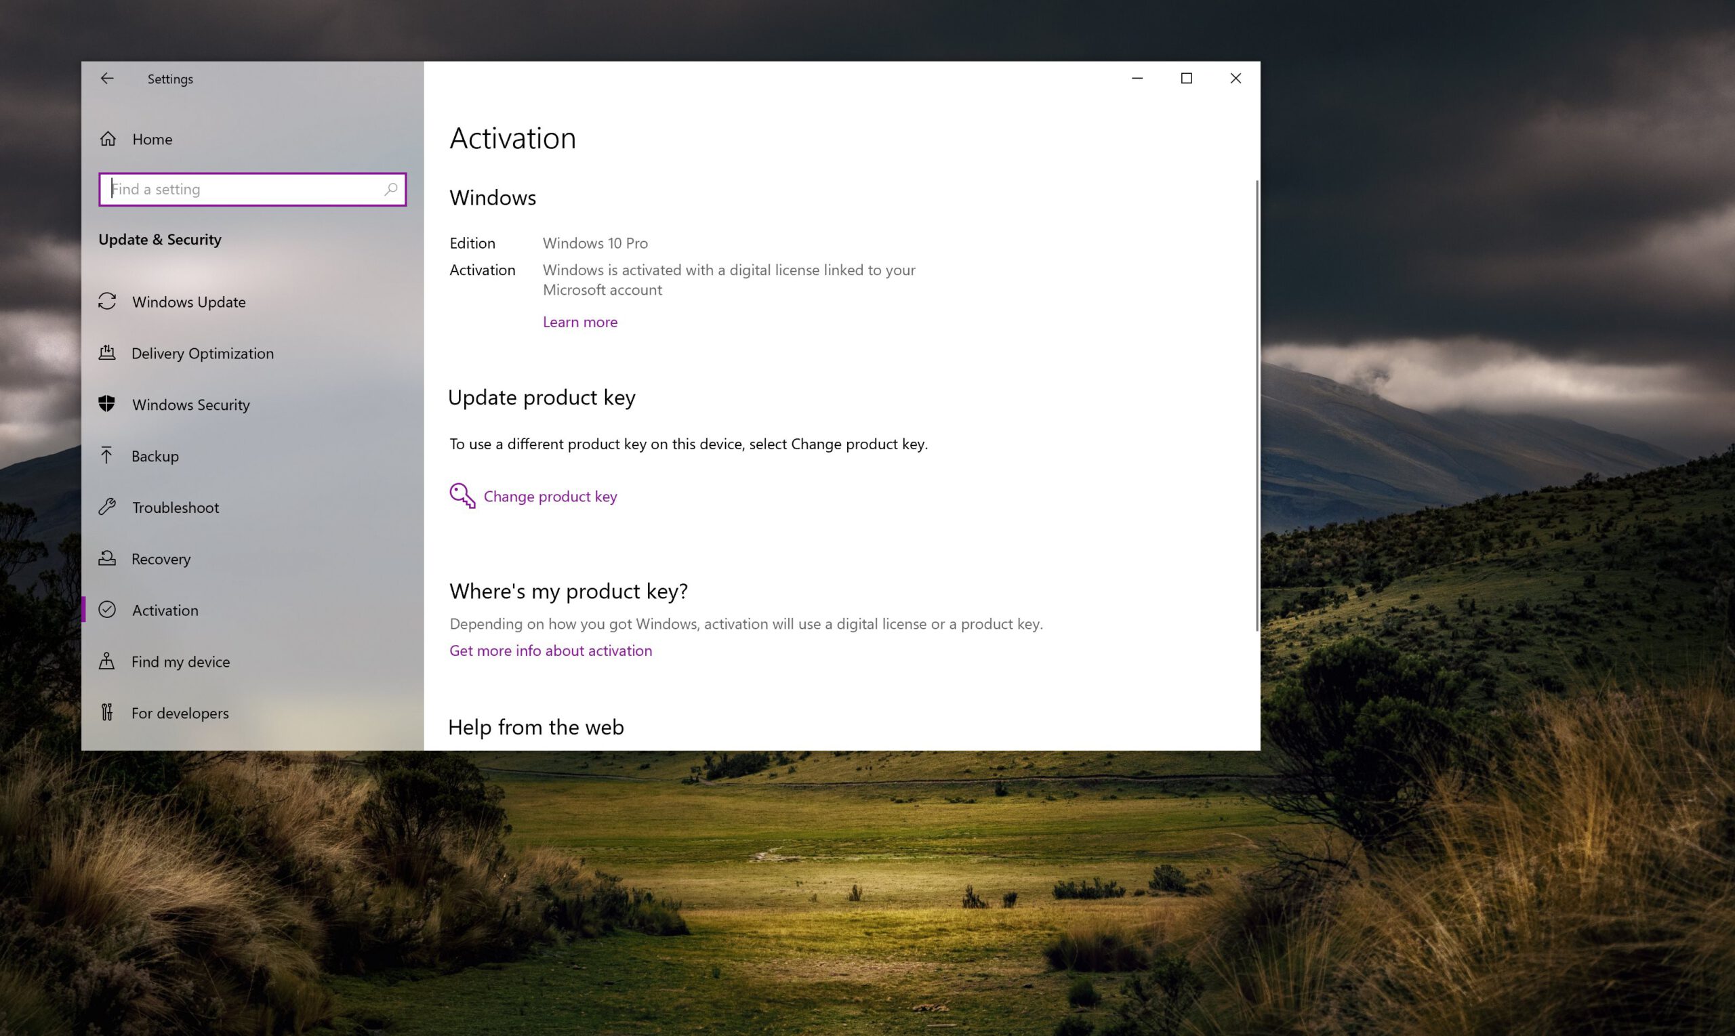Open Find my device settings
The width and height of the screenshot is (1735, 1036).
252,661
